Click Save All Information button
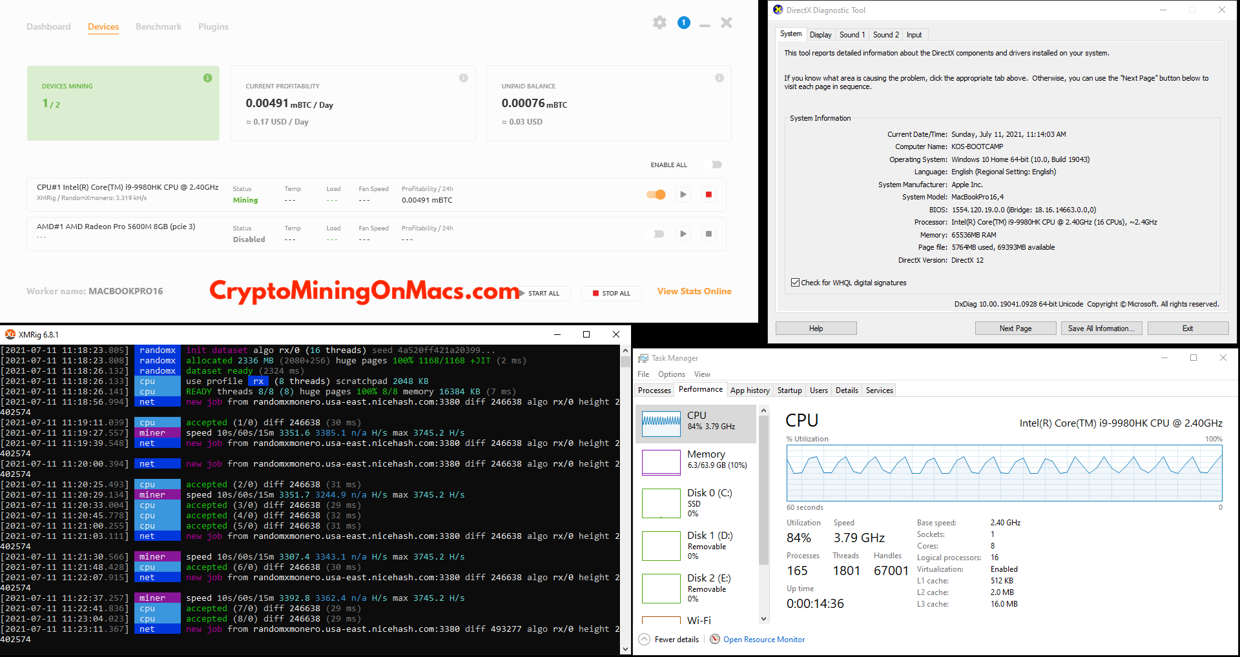This screenshot has height=657, width=1240. click(1101, 328)
